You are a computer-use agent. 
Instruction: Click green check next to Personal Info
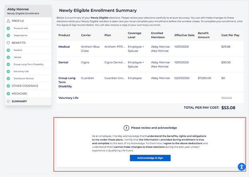(x=8, y=29)
